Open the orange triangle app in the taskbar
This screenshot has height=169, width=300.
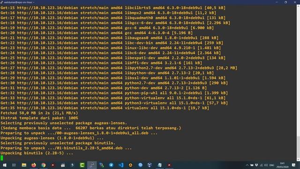(130, 165)
